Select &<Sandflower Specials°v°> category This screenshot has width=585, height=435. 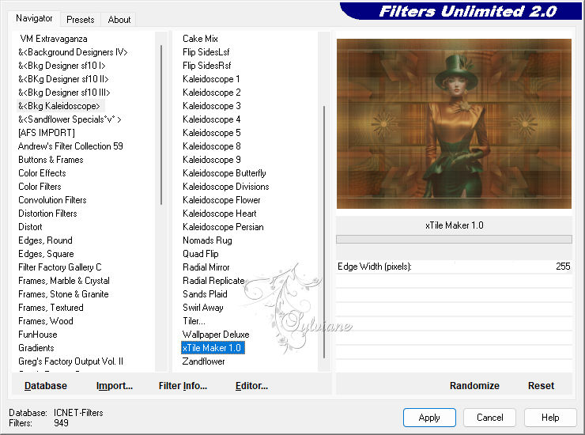[x=70, y=119]
